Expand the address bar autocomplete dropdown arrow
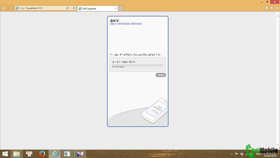Viewport: 280px width, 158px height. click(71, 8)
